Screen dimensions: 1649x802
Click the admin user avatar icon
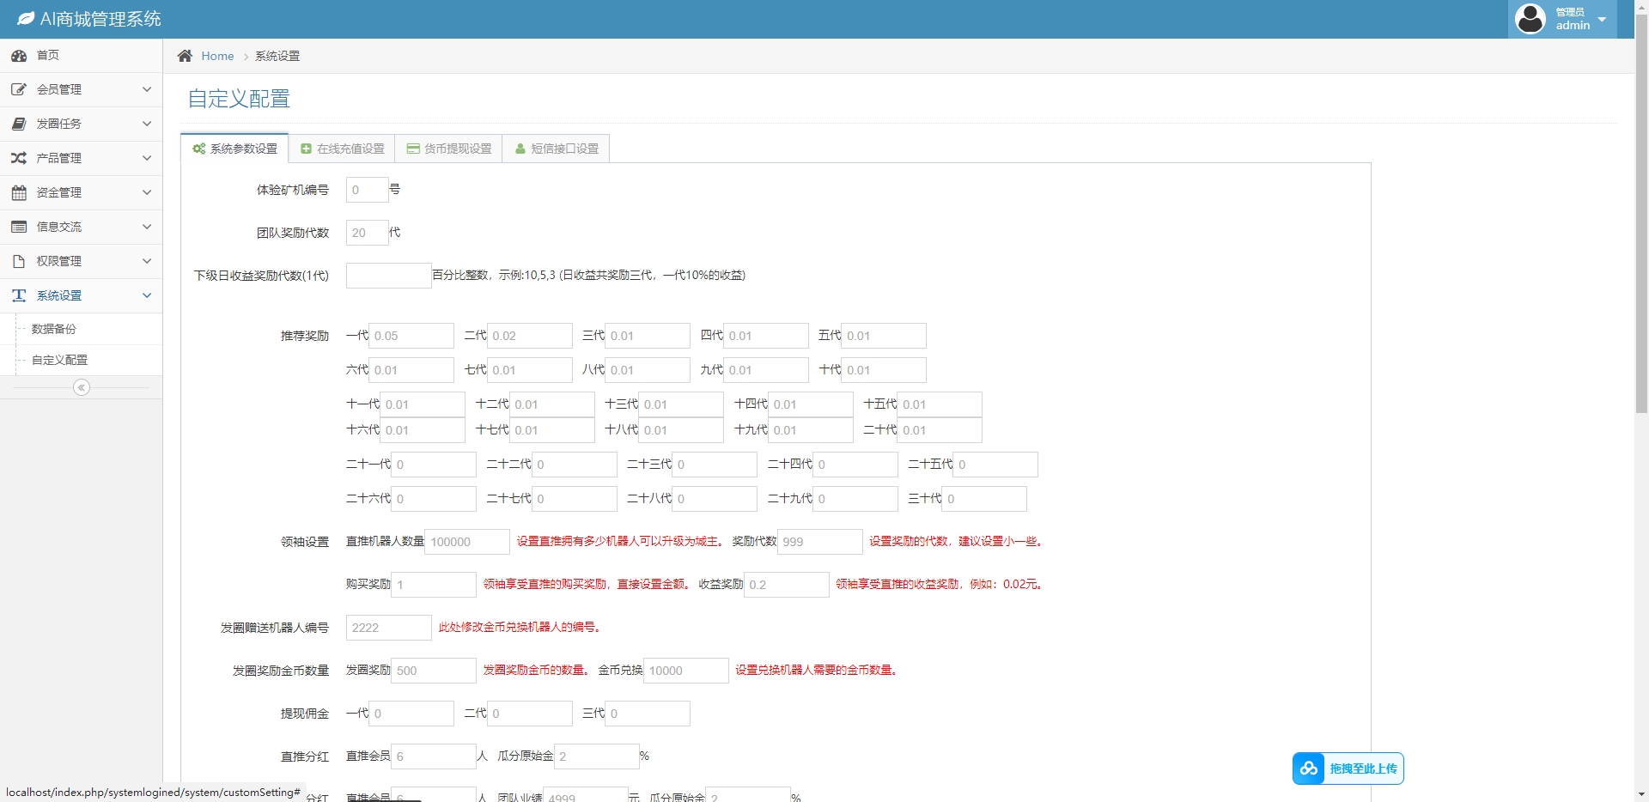[x=1530, y=19]
